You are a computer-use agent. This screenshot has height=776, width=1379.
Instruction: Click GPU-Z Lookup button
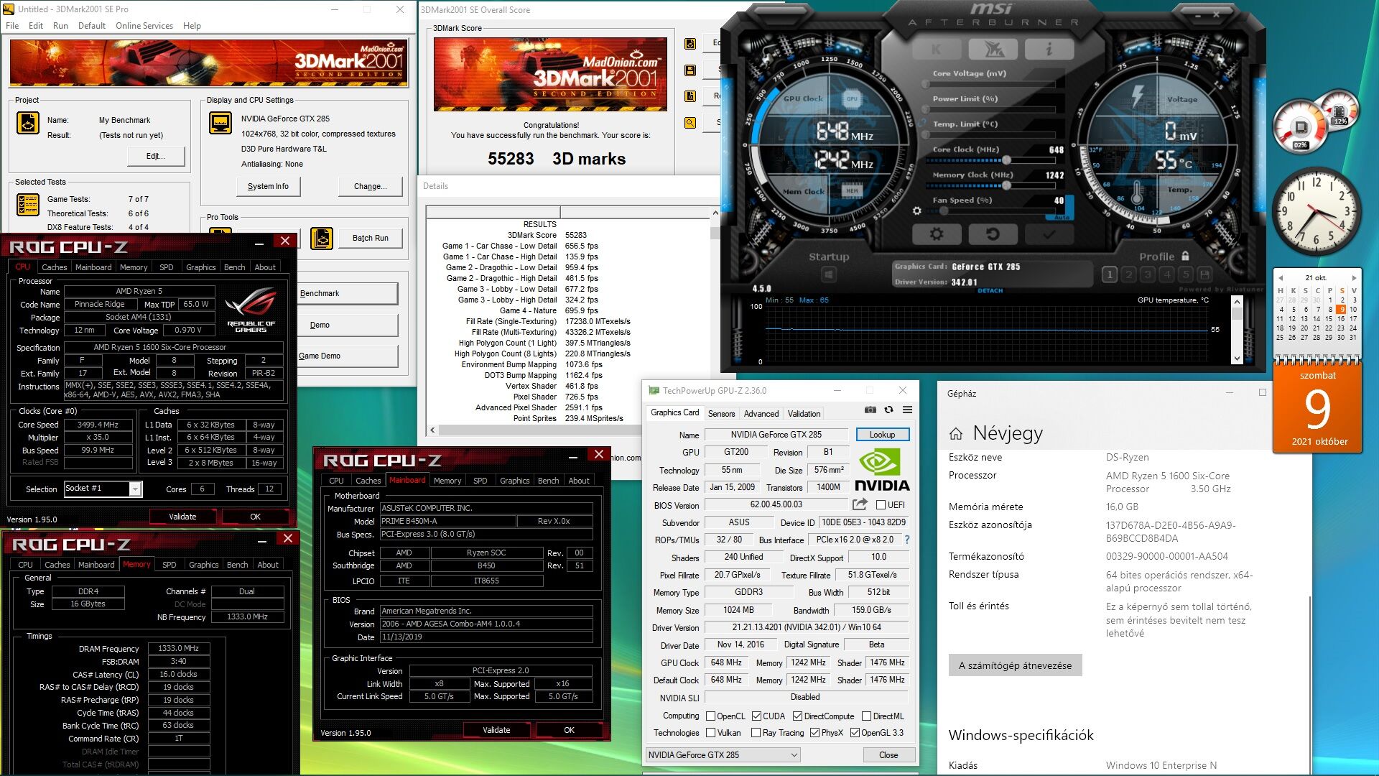pos(882,435)
